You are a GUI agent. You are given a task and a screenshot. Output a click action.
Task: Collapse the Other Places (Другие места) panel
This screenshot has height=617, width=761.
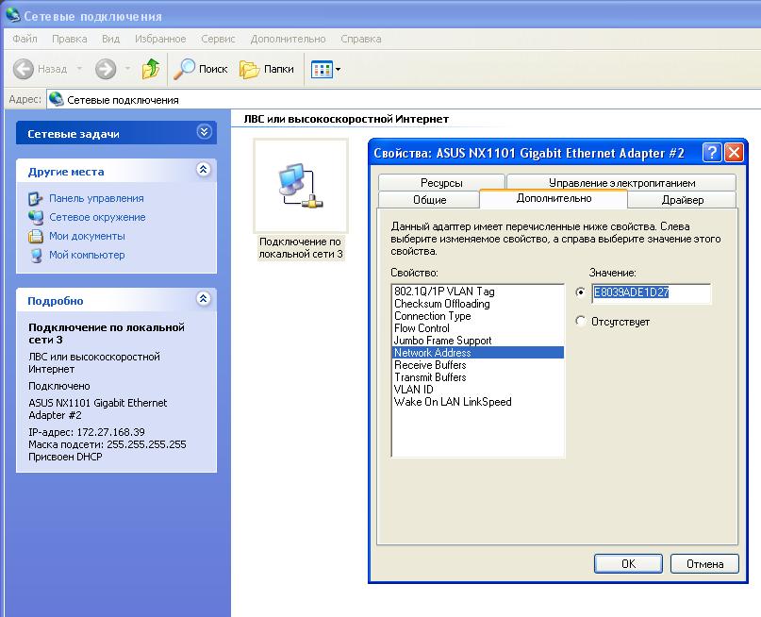(204, 170)
